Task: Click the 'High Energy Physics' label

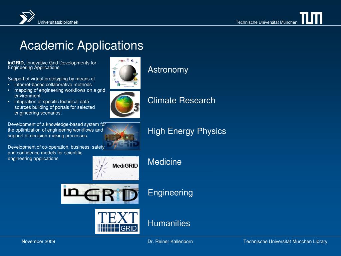Action: (x=187, y=131)
